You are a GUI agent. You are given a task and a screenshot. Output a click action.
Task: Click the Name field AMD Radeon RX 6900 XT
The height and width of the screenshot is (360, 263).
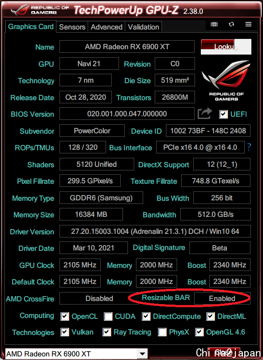pyautogui.click(x=127, y=47)
